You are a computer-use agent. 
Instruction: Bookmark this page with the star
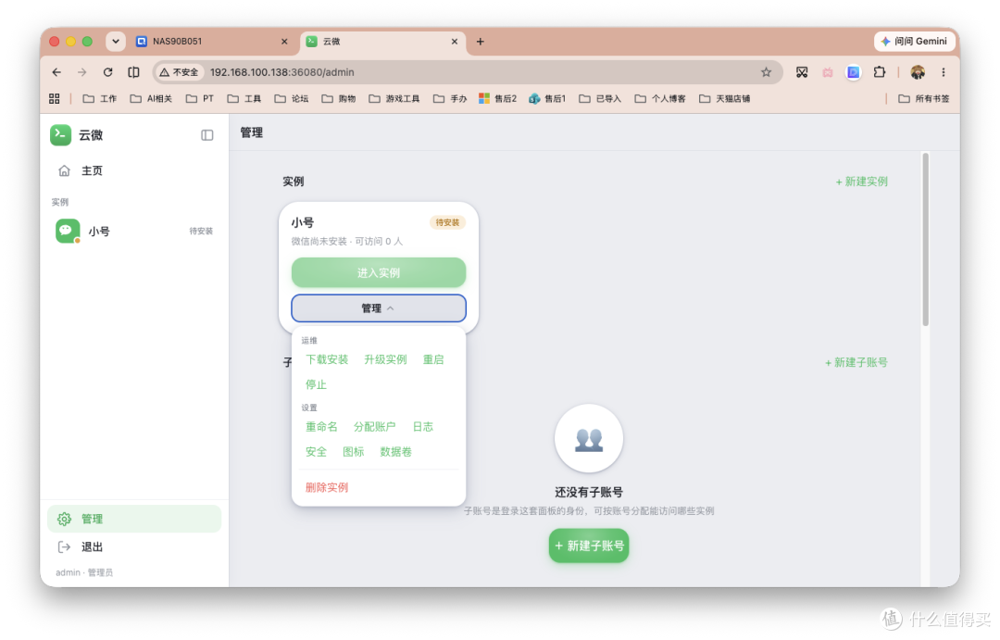pyautogui.click(x=766, y=72)
